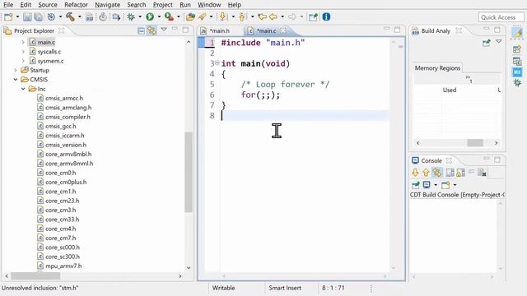The image size is (527, 296).
Task: Open the Project menu
Action: pyautogui.click(x=163, y=5)
